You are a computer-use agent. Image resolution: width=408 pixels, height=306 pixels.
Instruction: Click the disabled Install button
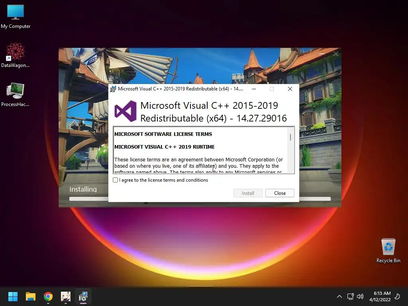coord(248,193)
